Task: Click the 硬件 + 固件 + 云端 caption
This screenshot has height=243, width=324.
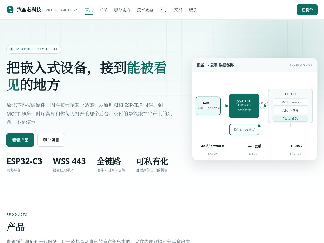Action: (111, 170)
